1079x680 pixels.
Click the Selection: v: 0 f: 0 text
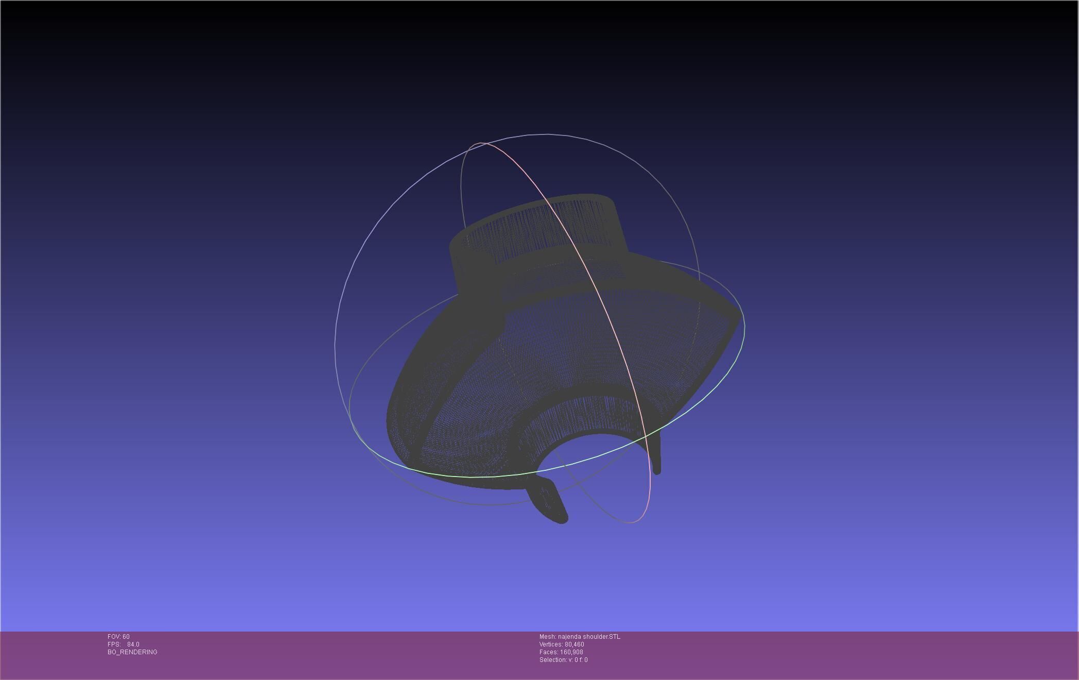(x=563, y=660)
